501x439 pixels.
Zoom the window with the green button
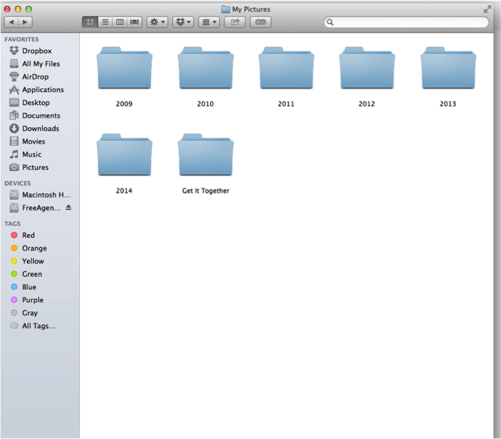click(x=29, y=9)
